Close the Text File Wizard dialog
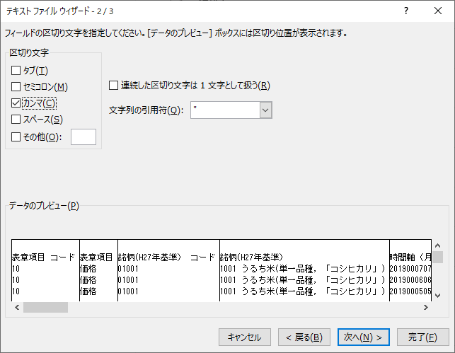 tap(438, 11)
